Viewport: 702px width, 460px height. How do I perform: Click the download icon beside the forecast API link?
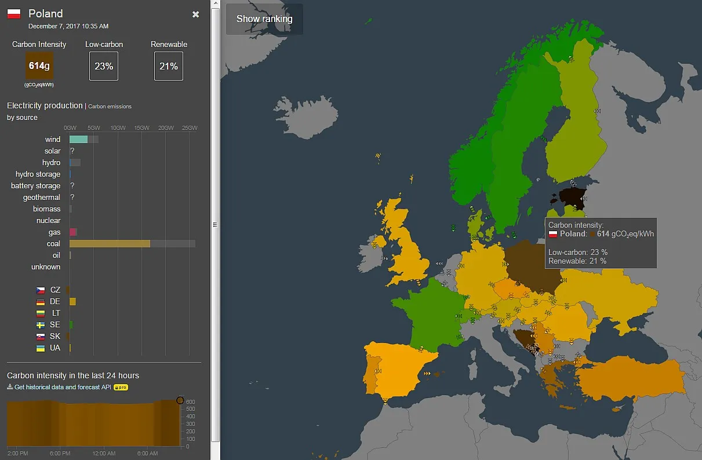click(9, 386)
